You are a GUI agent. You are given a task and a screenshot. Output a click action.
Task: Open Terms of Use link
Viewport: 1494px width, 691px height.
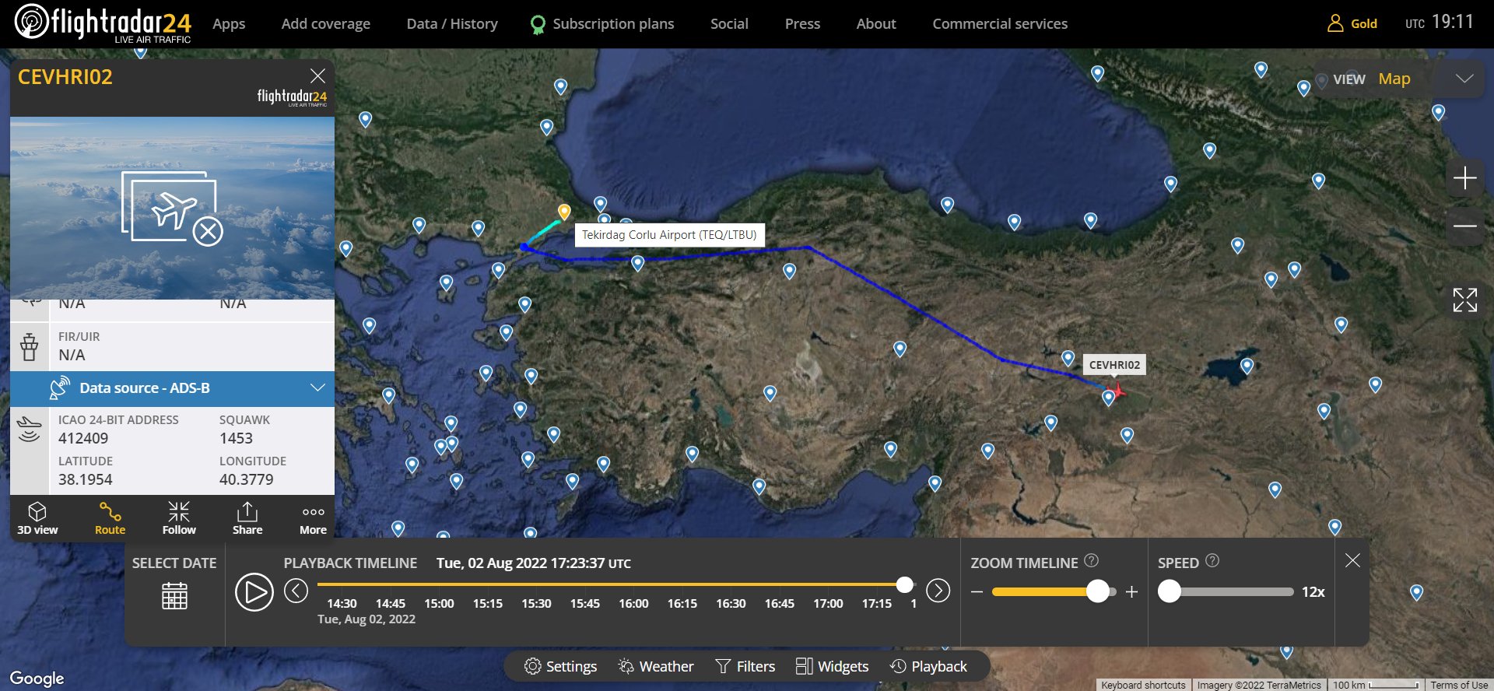(1459, 685)
